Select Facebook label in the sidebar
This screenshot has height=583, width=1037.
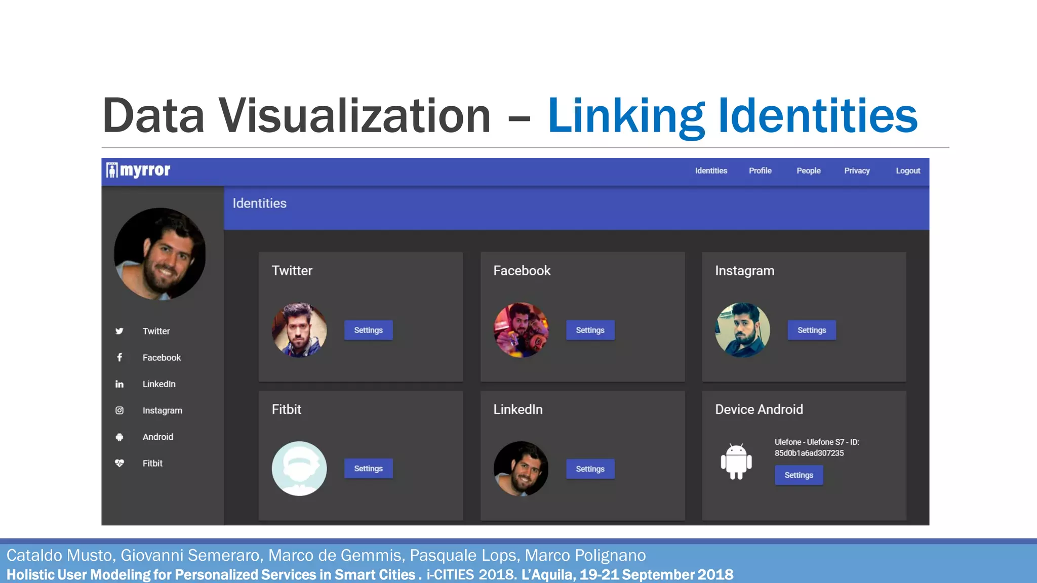click(162, 357)
